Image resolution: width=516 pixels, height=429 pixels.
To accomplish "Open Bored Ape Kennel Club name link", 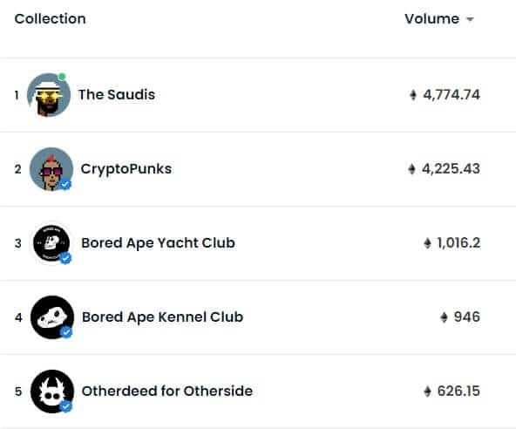I will [x=163, y=317].
